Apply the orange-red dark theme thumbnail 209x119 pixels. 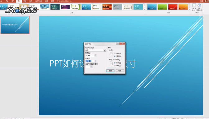(x=107, y=7)
